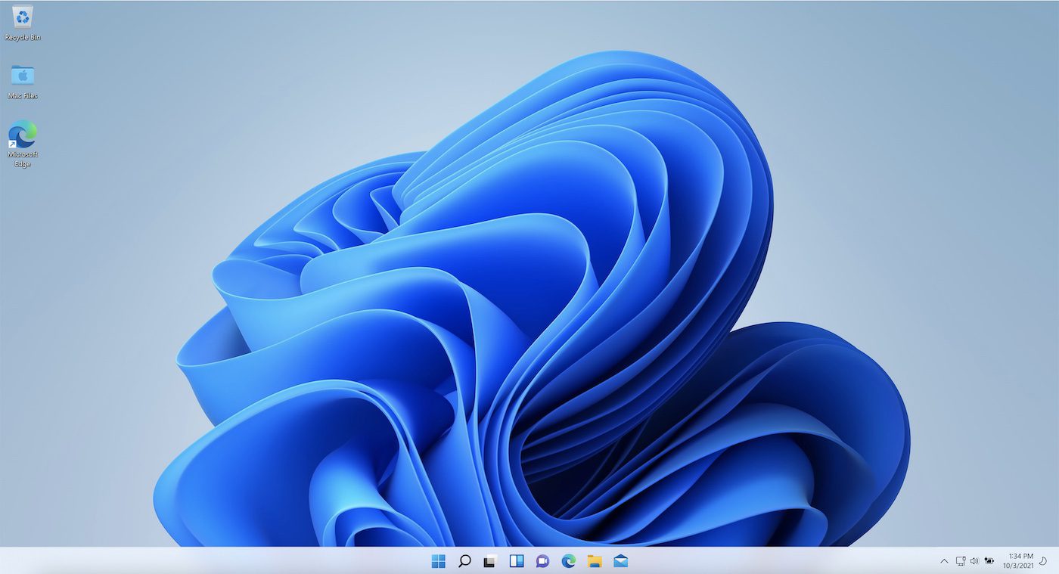The height and width of the screenshot is (574, 1059).
Task: Check the battery status
Action: [x=990, y=560]
